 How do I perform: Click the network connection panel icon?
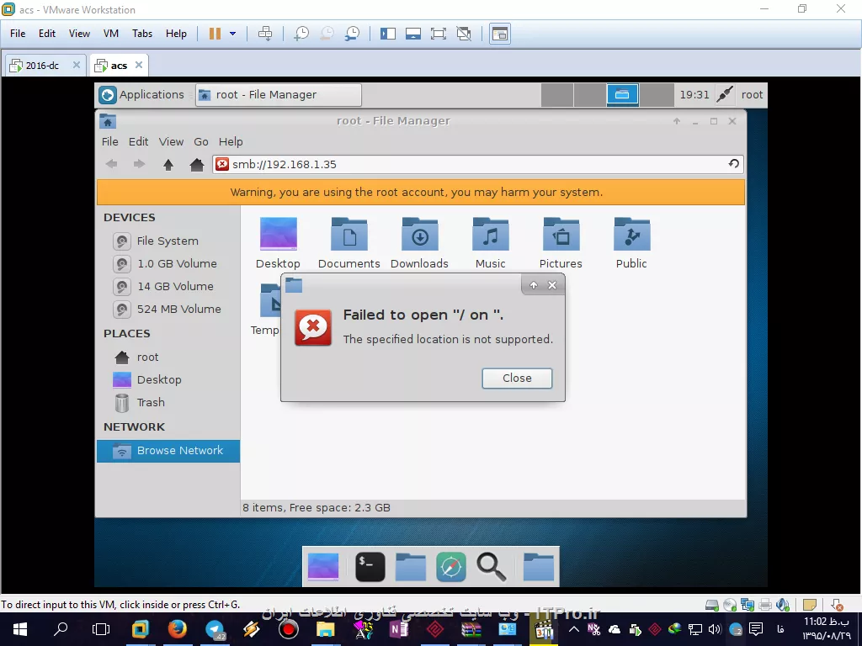click(725, 94)
